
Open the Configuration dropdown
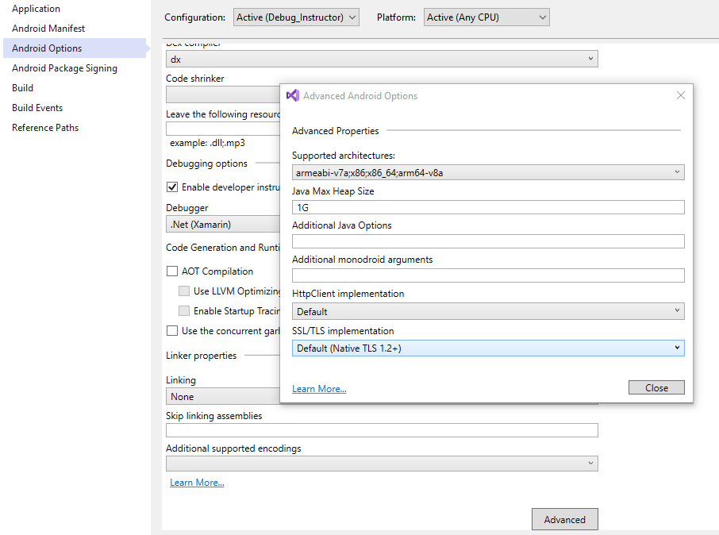[x=297, y=17]
